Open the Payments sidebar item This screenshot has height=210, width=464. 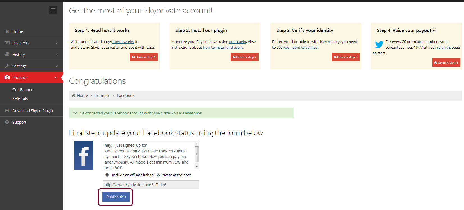tap(31, 43)
